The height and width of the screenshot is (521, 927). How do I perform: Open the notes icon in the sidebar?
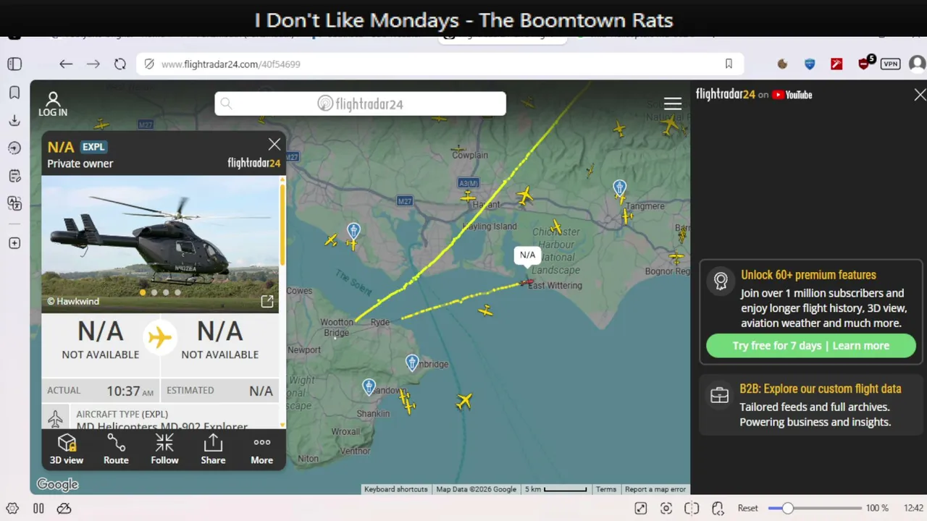click(x=14, y=176)
